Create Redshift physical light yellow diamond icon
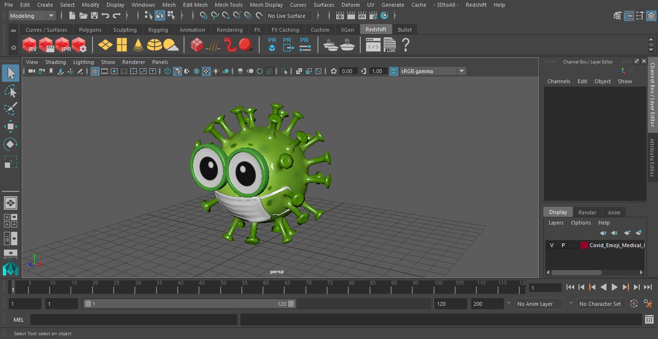Viewport: 658px width, 339px height. (x=105, y=45)
